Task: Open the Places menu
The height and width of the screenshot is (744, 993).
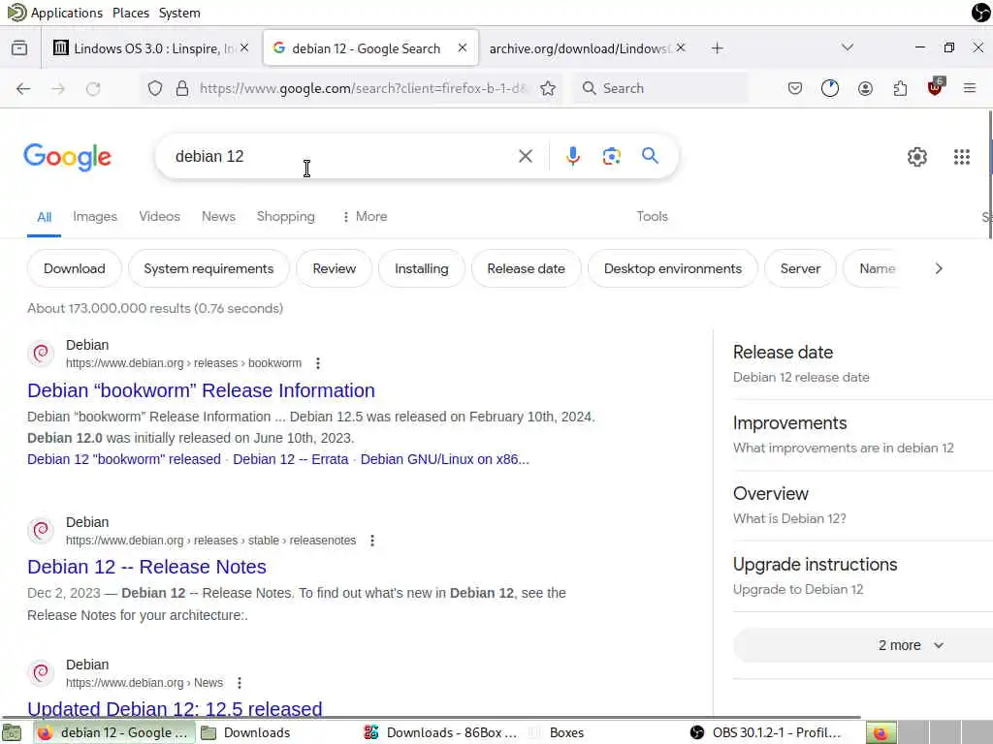Action: coord(131,13)
